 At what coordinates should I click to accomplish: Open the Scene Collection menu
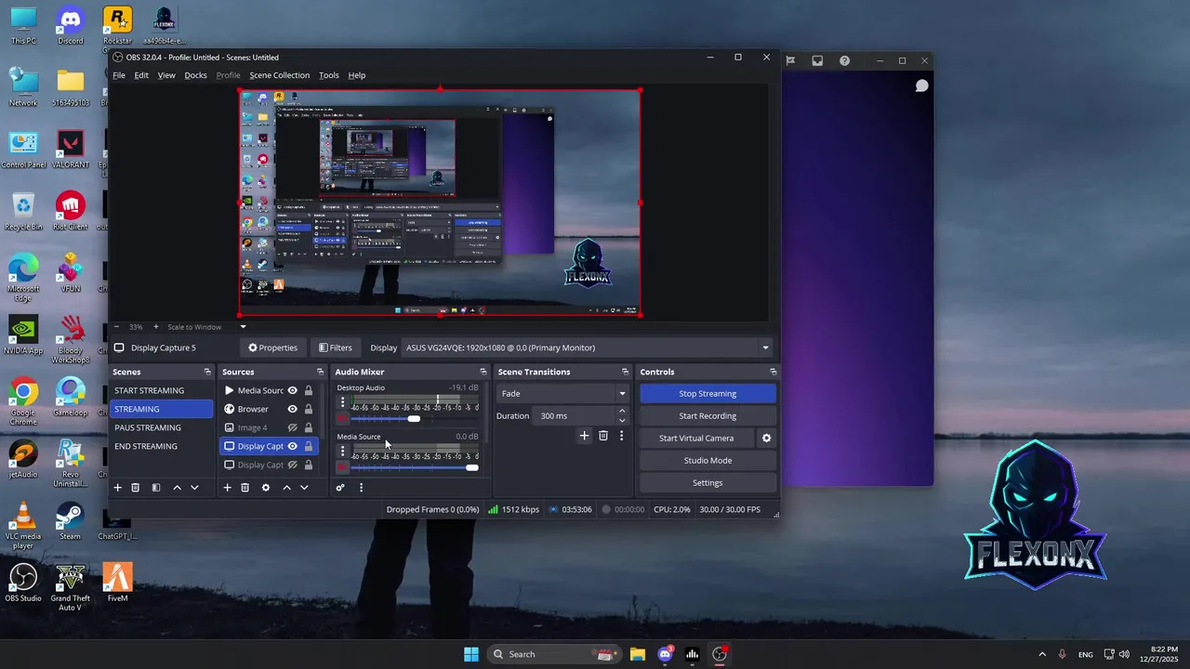pyautogui.click(x=279, y=75)
